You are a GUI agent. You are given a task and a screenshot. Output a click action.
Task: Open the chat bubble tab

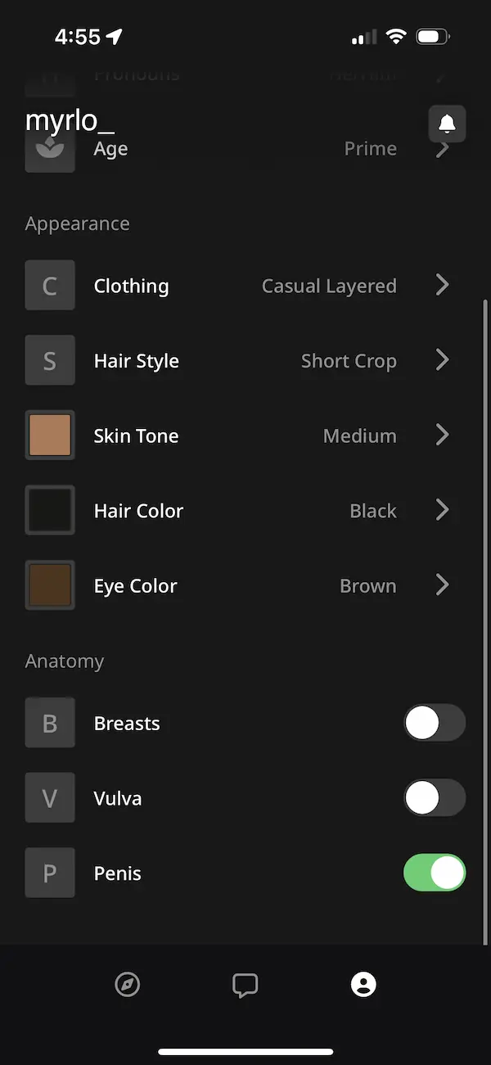pyautogui.click(x=245, y=984)
